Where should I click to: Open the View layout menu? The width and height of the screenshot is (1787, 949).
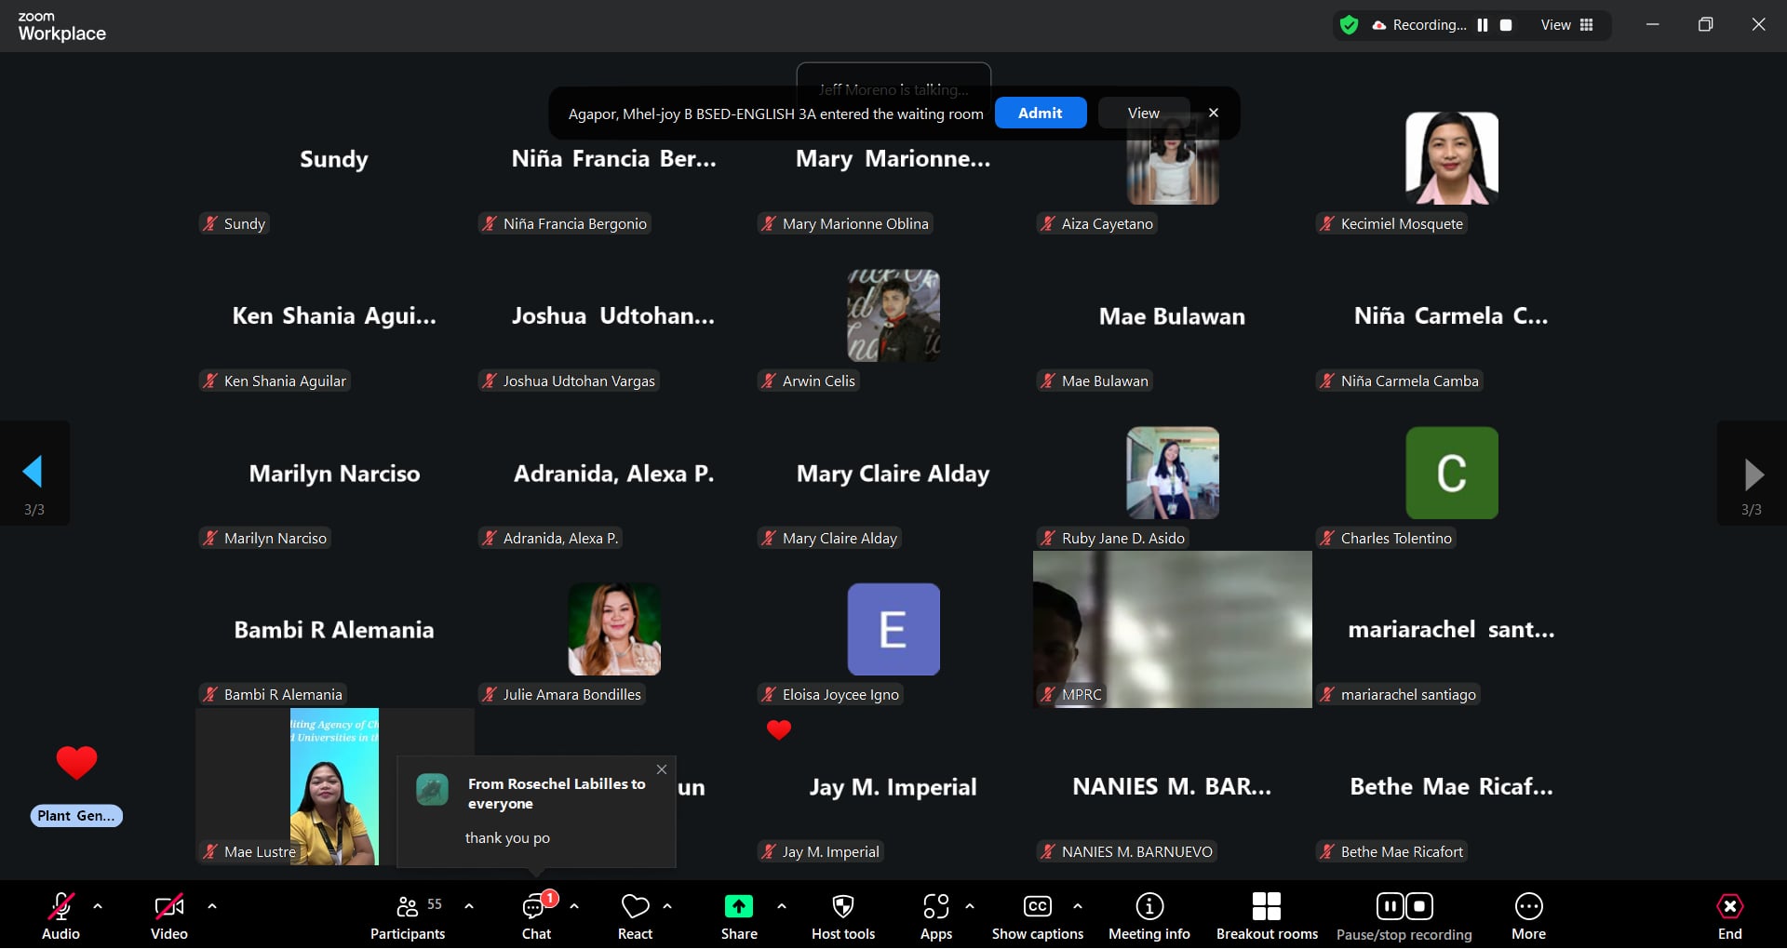point(1567,25)
